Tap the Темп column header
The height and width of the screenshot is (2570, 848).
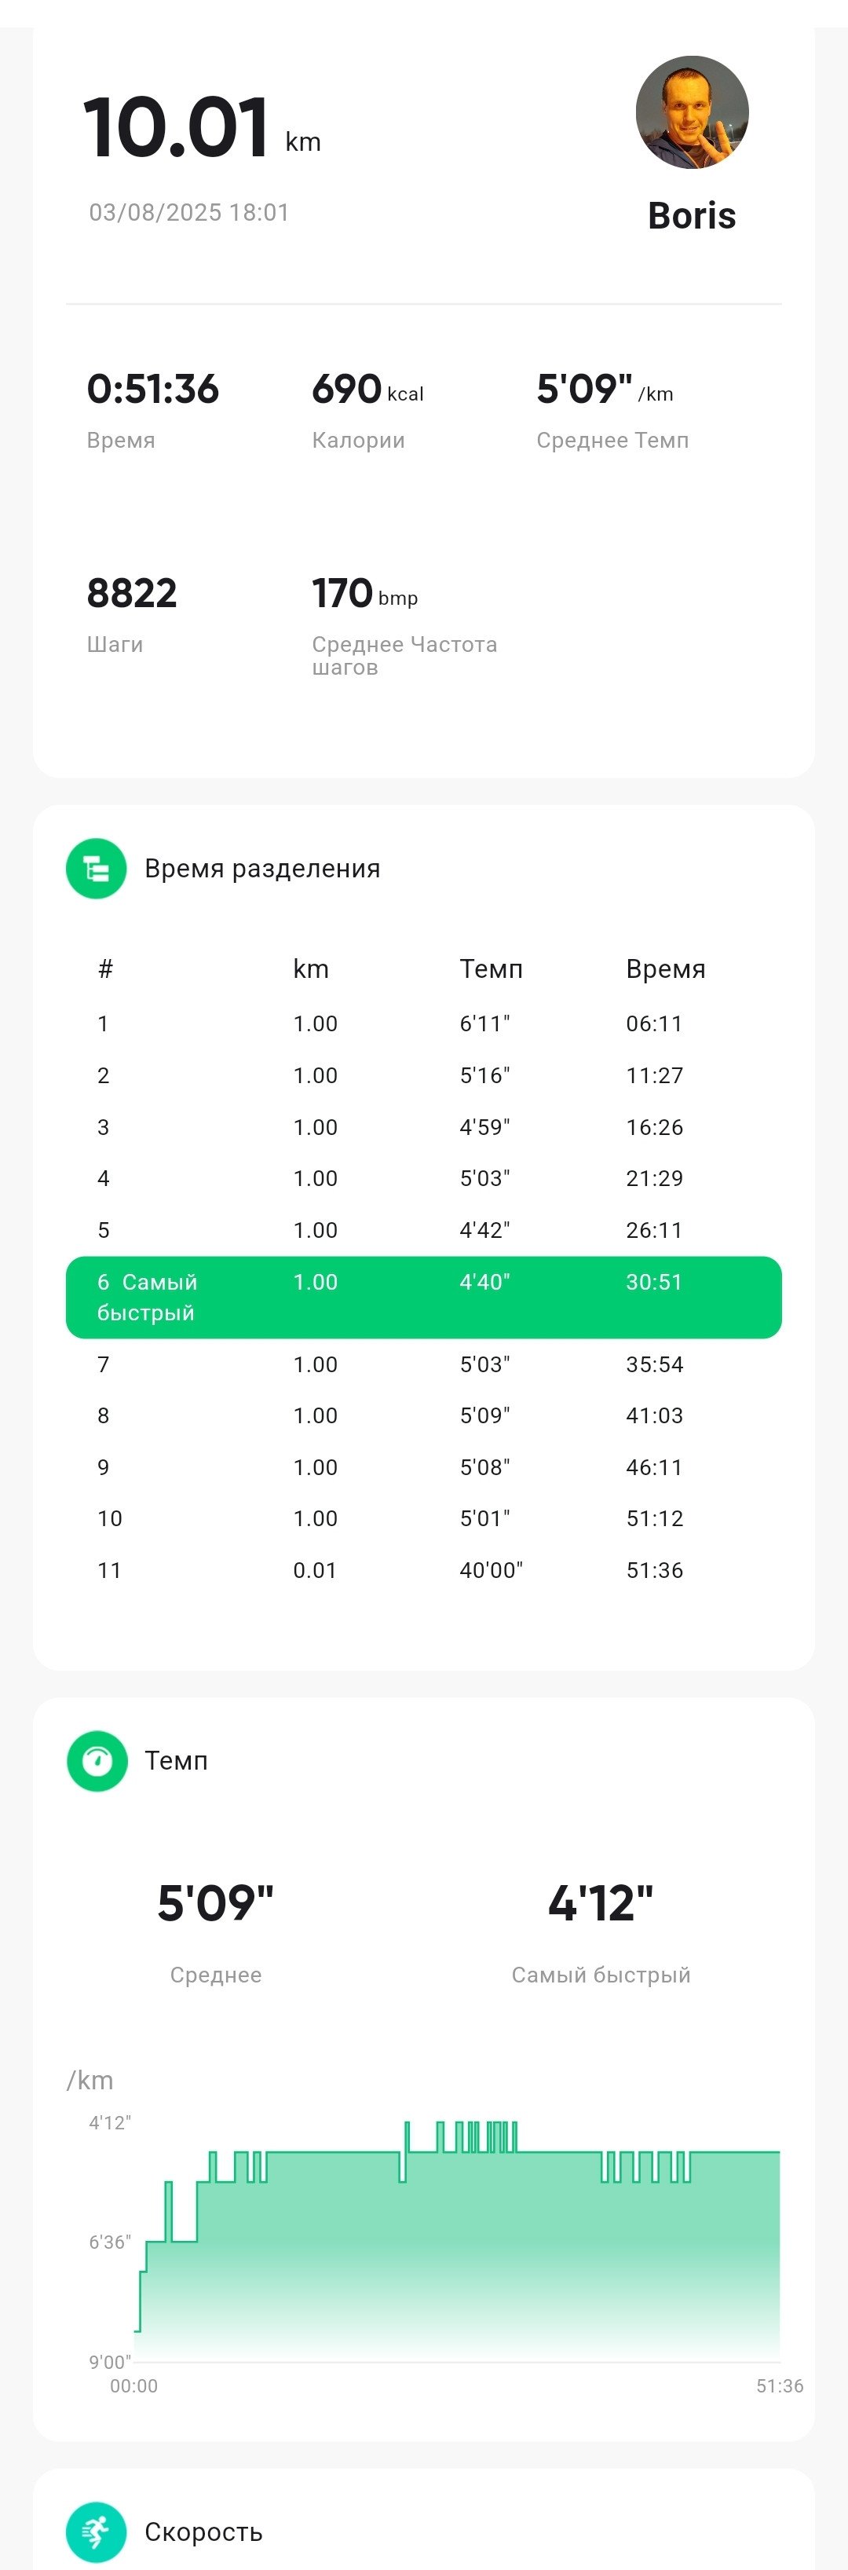[x=491, y=968]
